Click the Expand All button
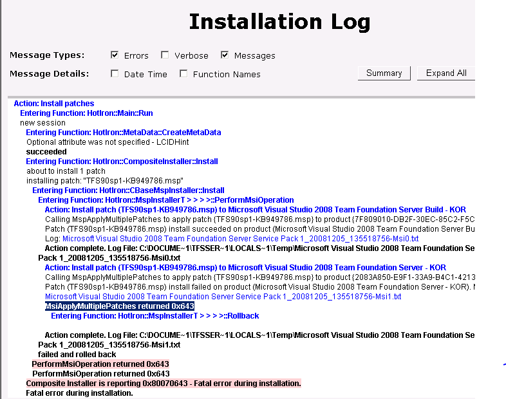 pos(446,73)
